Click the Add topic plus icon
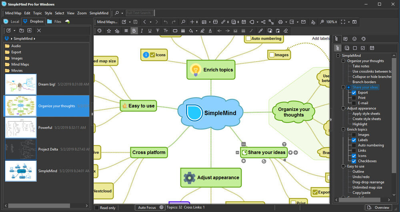 [x=192, y=22]
